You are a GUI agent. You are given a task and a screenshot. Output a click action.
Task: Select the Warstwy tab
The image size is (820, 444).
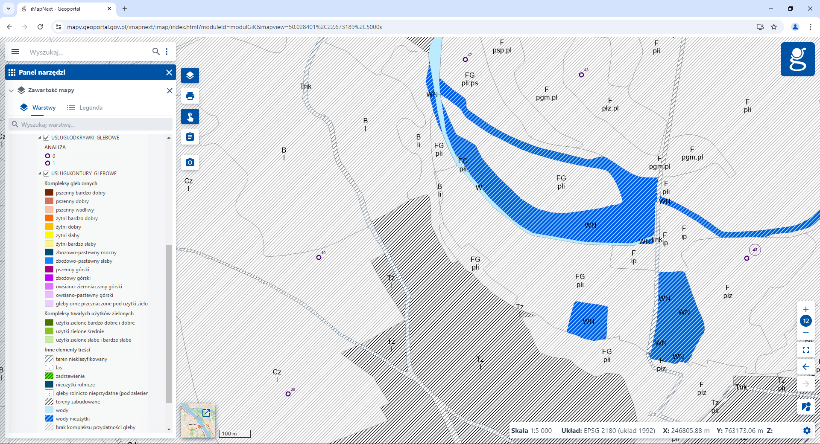(x=38, y=107)
